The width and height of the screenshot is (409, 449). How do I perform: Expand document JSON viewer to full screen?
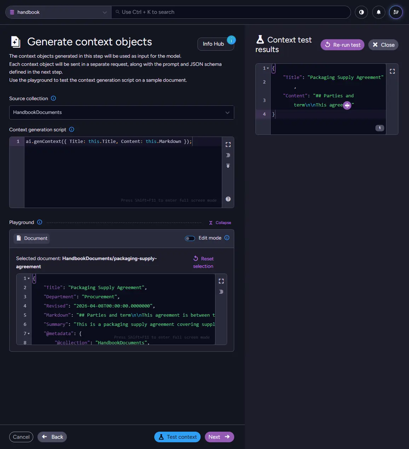(221, 281)
